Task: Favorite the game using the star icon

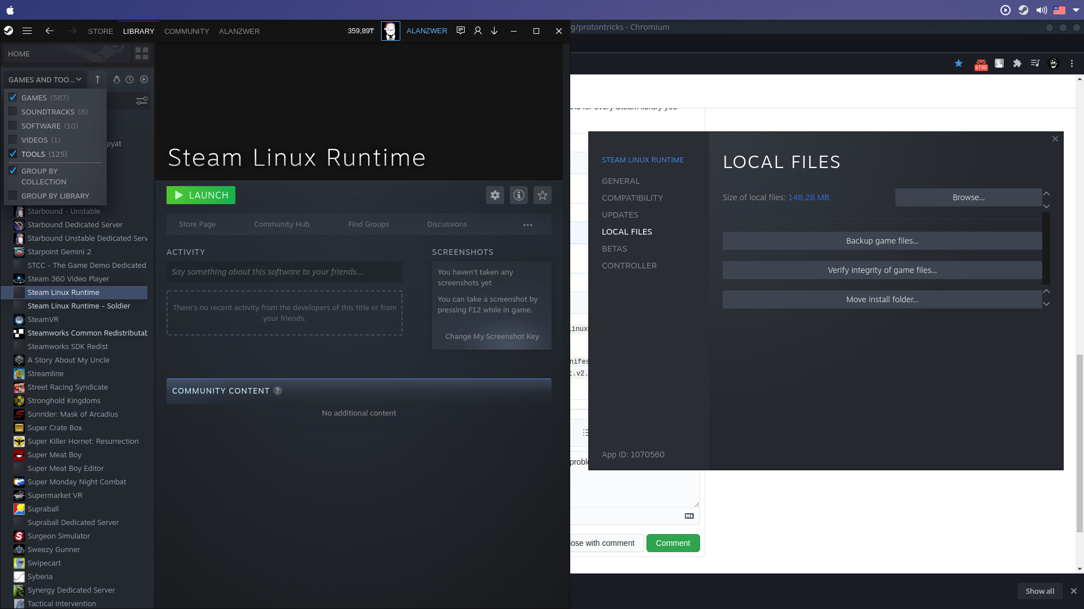Action: (542, 195)
